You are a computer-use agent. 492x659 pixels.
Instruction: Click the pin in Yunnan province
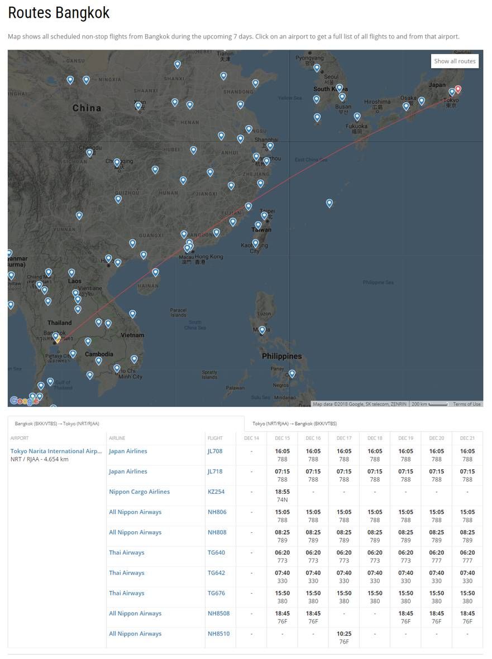[79, 215]
